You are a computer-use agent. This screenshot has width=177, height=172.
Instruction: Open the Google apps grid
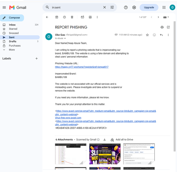(164, 7)
